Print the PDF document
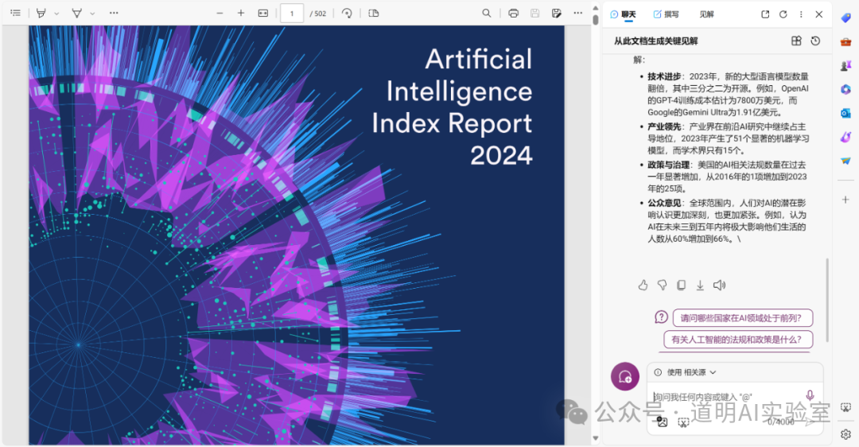 pyautogui.click(x=513, y=13)
